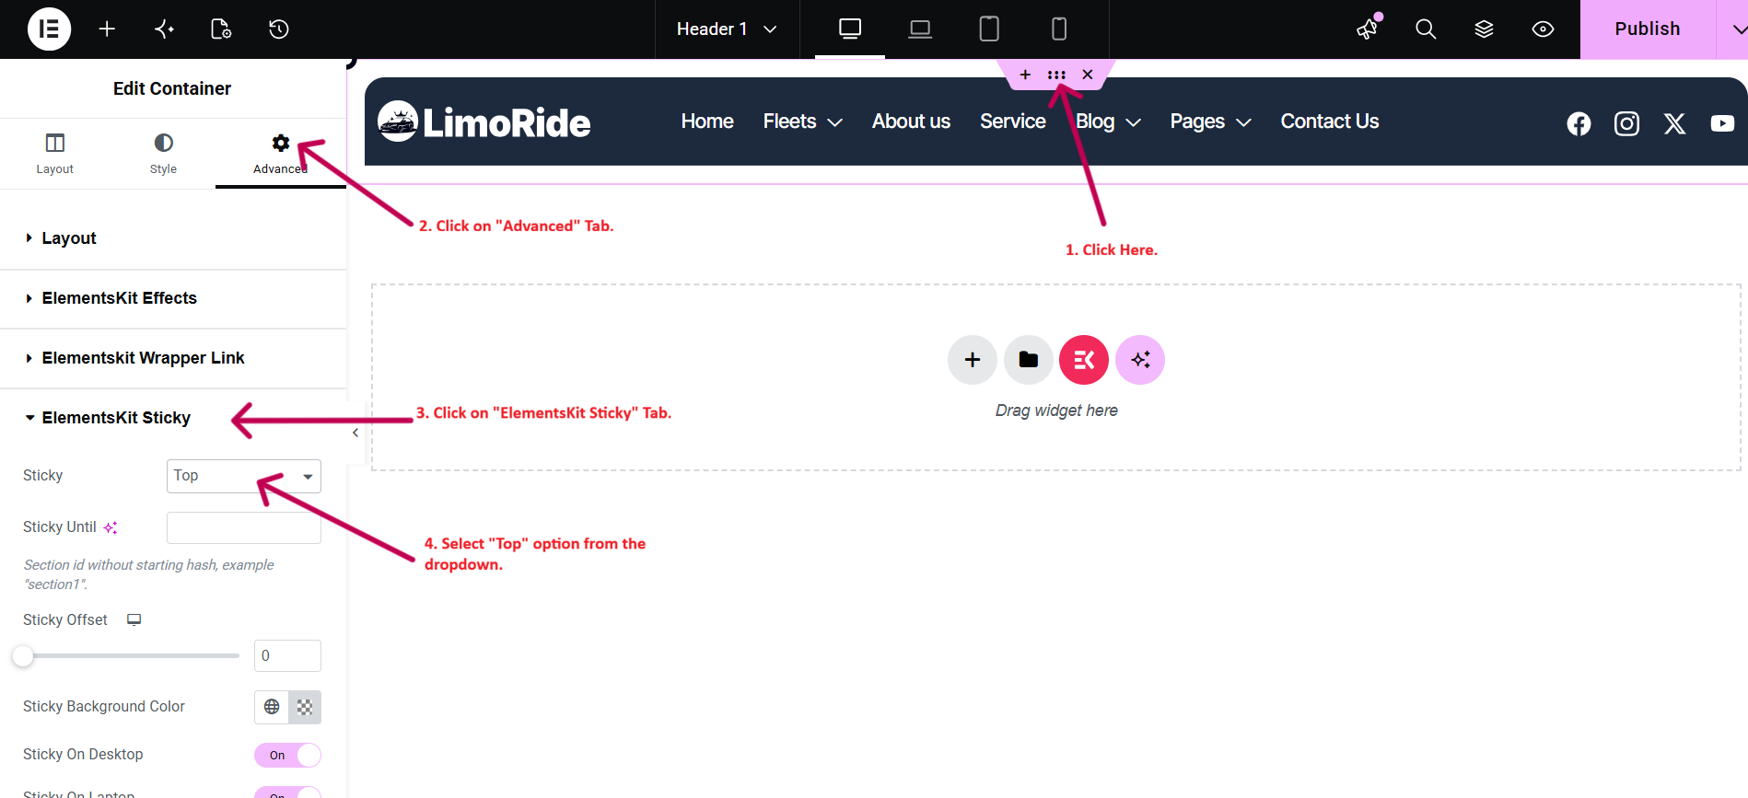
Task: Collapse the ElementsKit Sticky section
Action: pos(173,418)
